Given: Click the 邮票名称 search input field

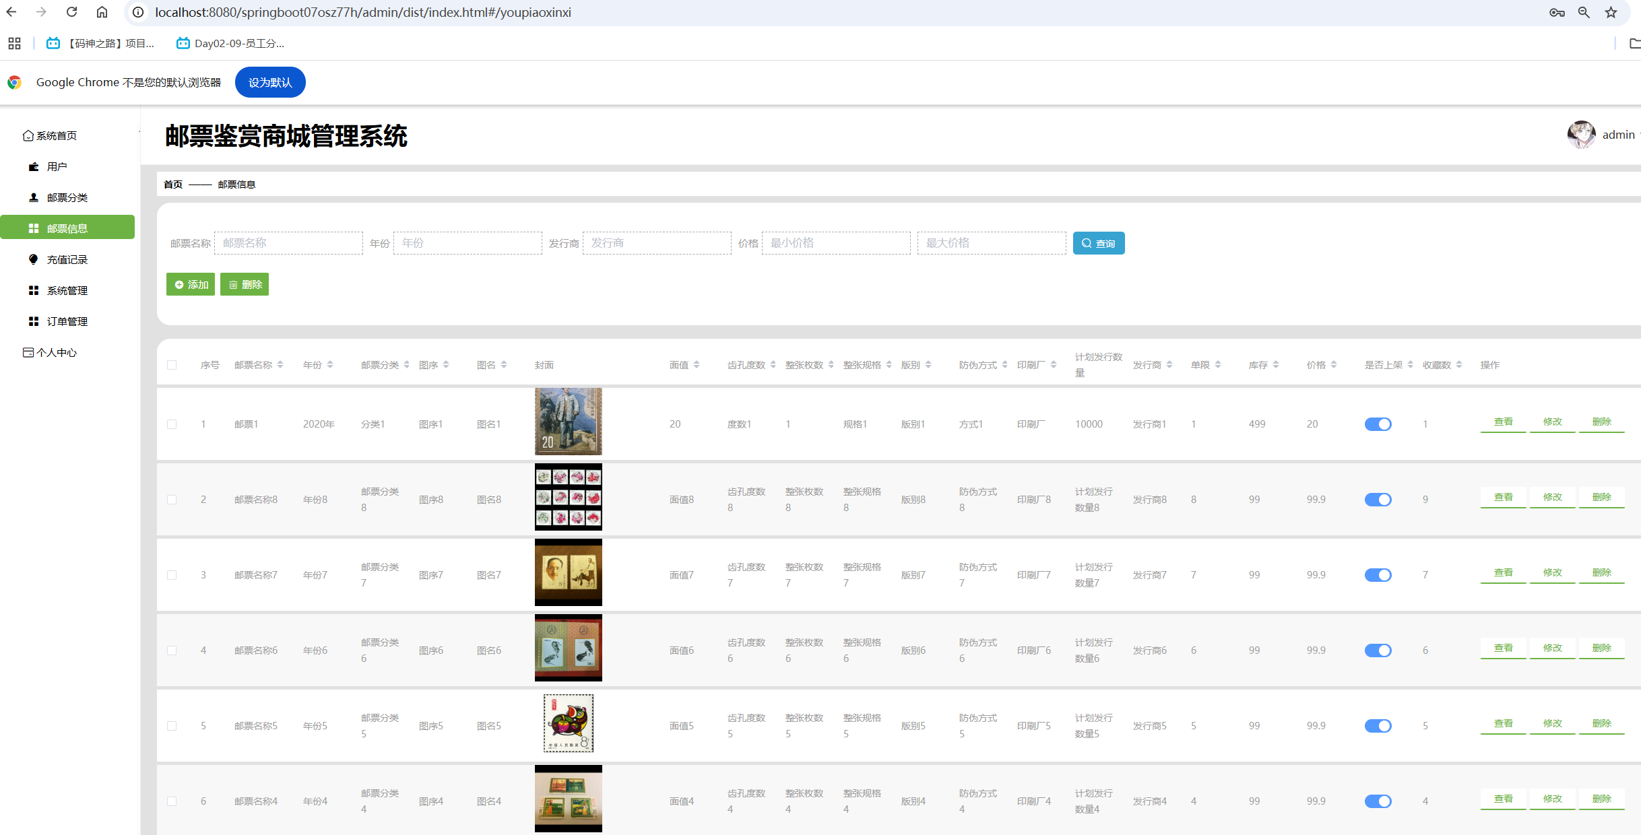Looking at the screenshot, I should [x=288, y=243].
